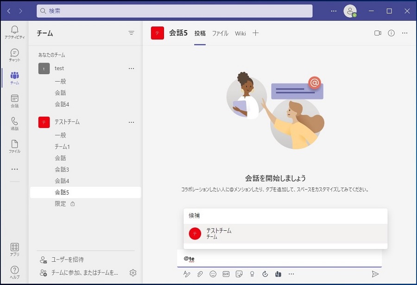Click the red テ team avatar in header
The height and width of the screenshot is (285, 417).
point(158,33)
